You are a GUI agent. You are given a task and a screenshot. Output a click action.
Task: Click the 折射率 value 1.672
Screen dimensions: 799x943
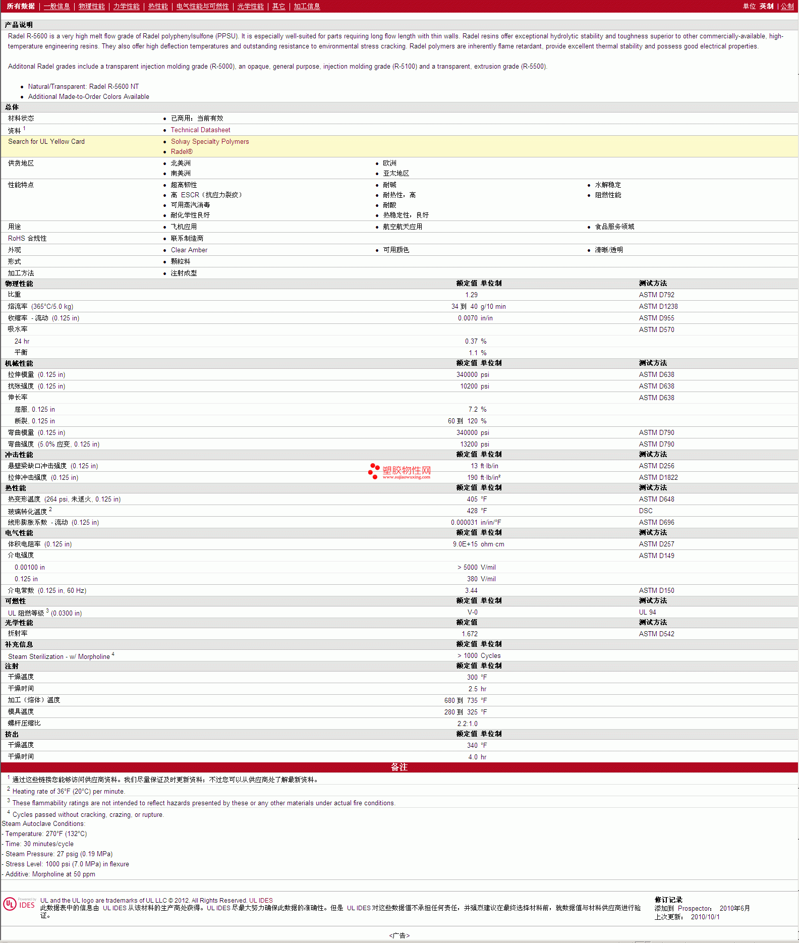tap(470, 634)
